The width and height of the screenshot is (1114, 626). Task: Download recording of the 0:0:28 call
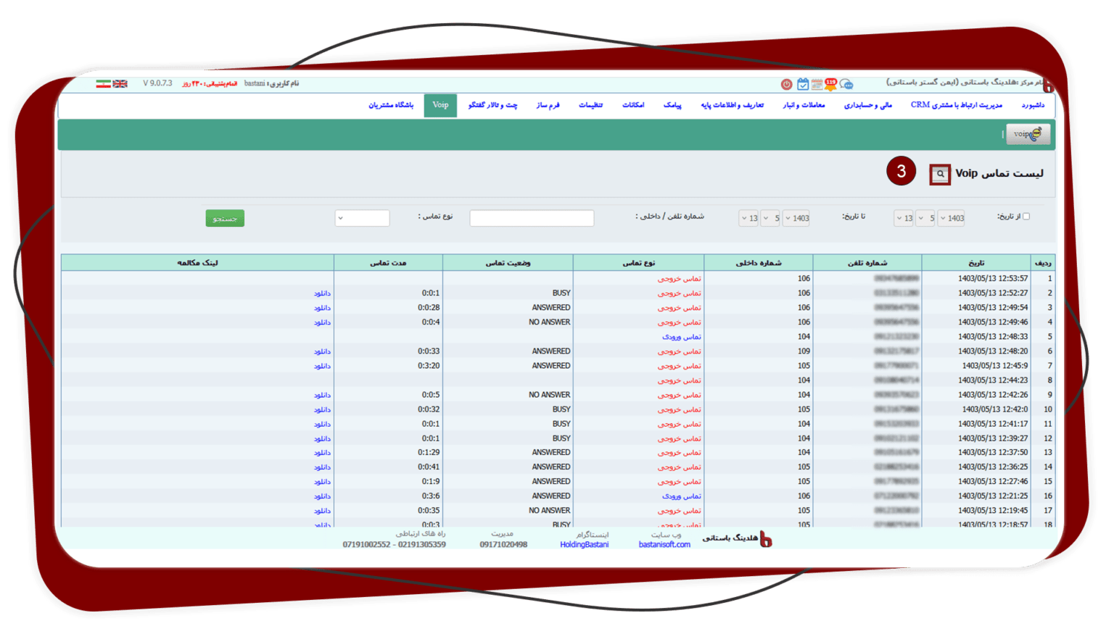coord(322,308)
